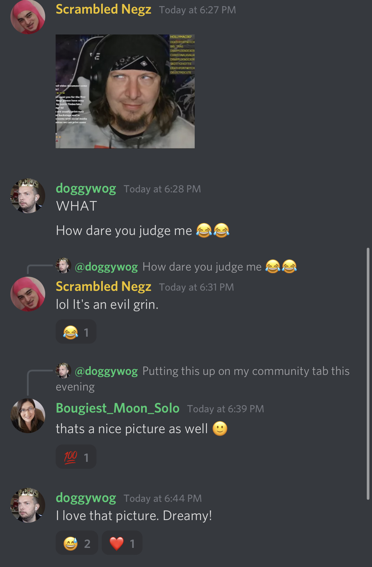Click the @doggywog mention above the evil grin reply
Screen dimensions: 372x567
106,267
